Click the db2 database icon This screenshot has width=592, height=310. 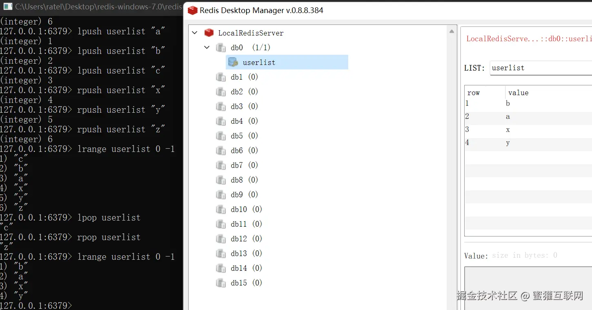[x=221, y=92]
